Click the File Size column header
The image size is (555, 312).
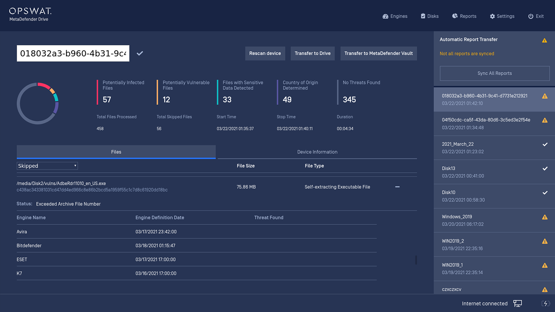(246, 166)
